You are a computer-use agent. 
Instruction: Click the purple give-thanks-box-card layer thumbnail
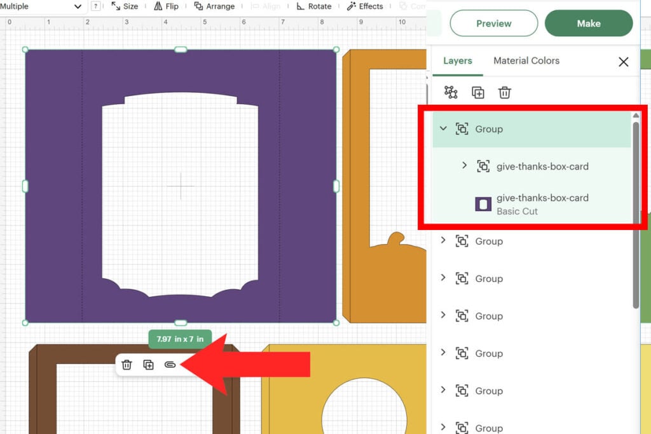tap(483, 204)
